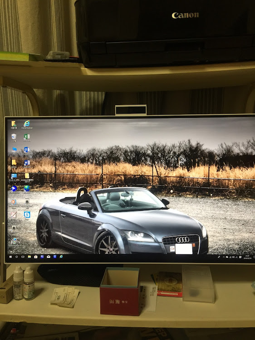
Task: Click the taskbar clock and date
Action: (247, 257)
